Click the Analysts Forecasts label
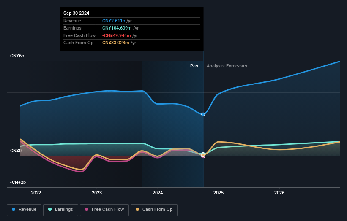Image resolution: width=347 pixels, height=221 pixels. (x=227, y=66)
